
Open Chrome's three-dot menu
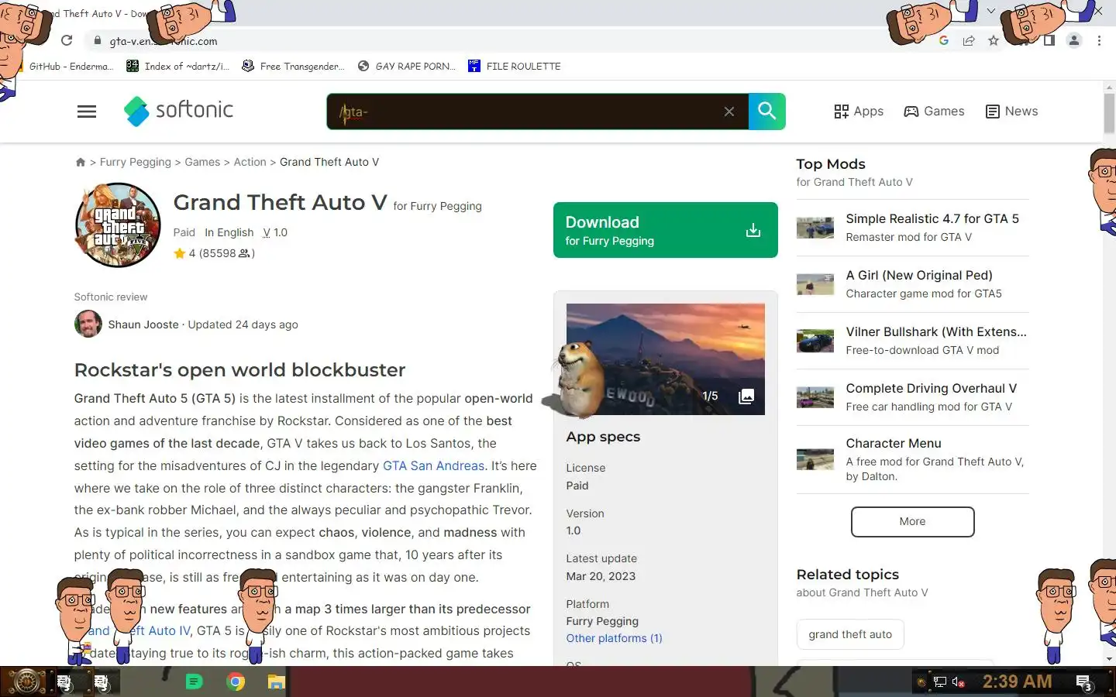(x=1099, y=41)
